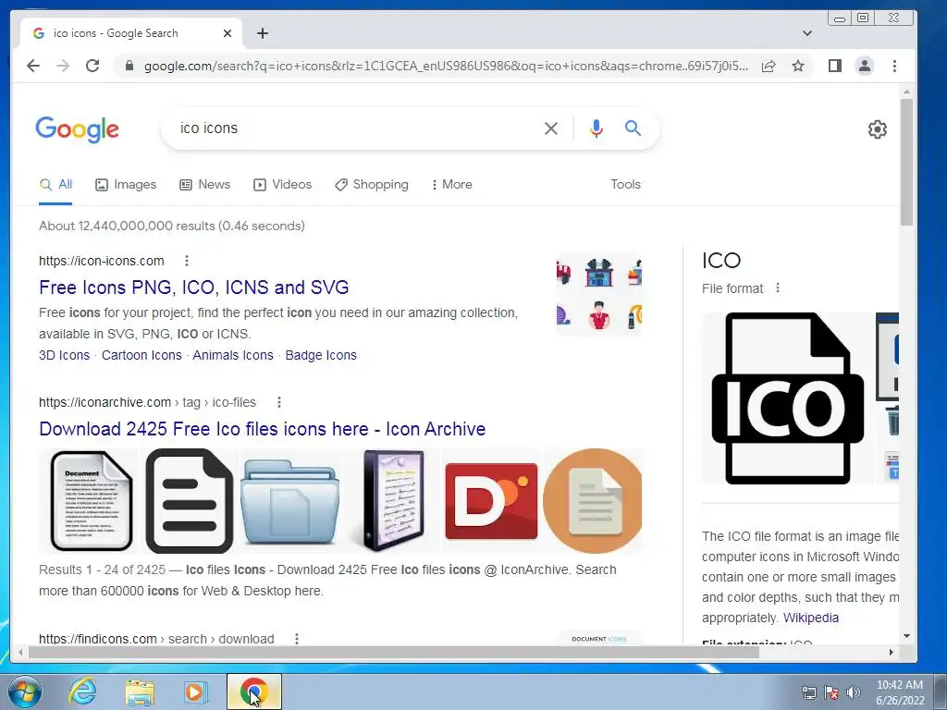Open the Wikipedia link in ICO panel

[x=810, y=618]
